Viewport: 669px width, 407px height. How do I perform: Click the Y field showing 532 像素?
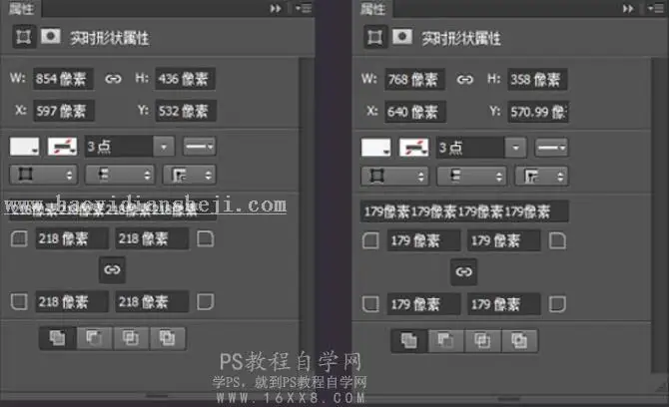(186, 112)
